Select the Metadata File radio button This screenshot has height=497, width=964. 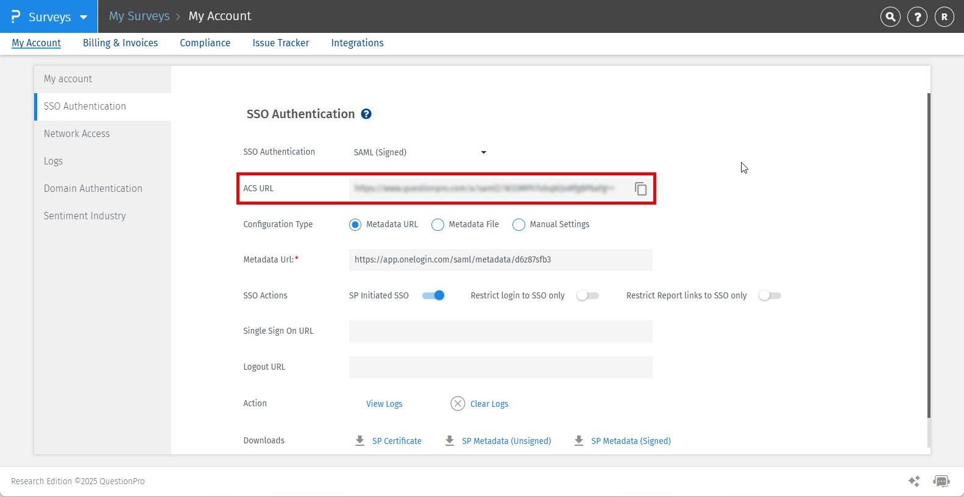click(438, 225)
